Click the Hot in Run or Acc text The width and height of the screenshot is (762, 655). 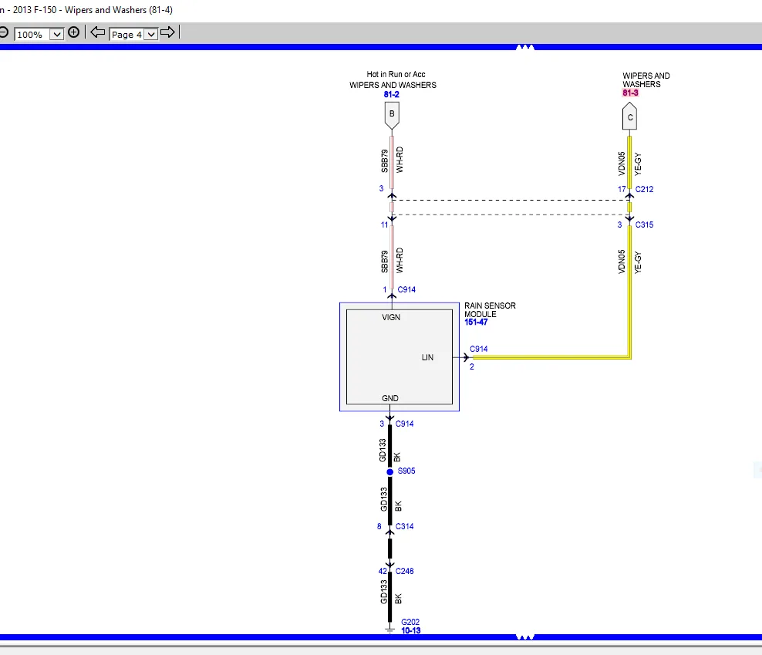point(396,74)
